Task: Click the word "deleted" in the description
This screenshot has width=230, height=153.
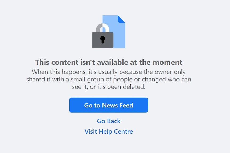Action: click(x=134, y=87)
